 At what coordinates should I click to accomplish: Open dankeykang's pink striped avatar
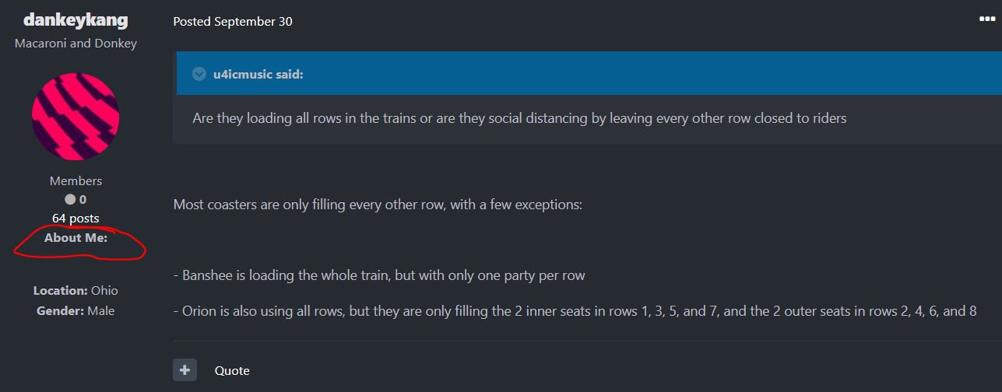pyautogui.click(x=76, y=117)
